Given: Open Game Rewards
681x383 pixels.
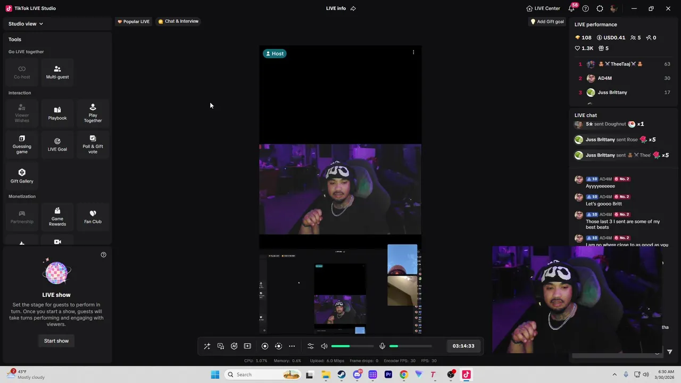Looking at the screenshot, I should pyautogui.click(x=57, y=217).
